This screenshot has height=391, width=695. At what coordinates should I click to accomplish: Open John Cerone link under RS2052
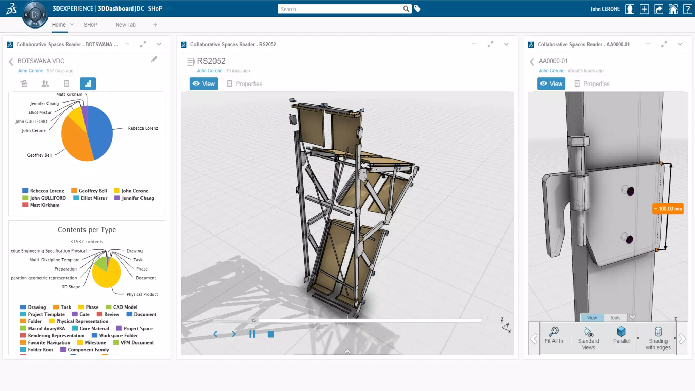pos(209,71)
